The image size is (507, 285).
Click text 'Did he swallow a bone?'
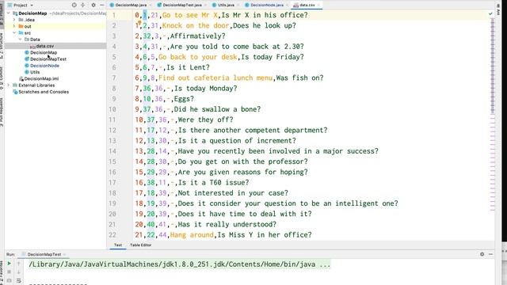217,109
